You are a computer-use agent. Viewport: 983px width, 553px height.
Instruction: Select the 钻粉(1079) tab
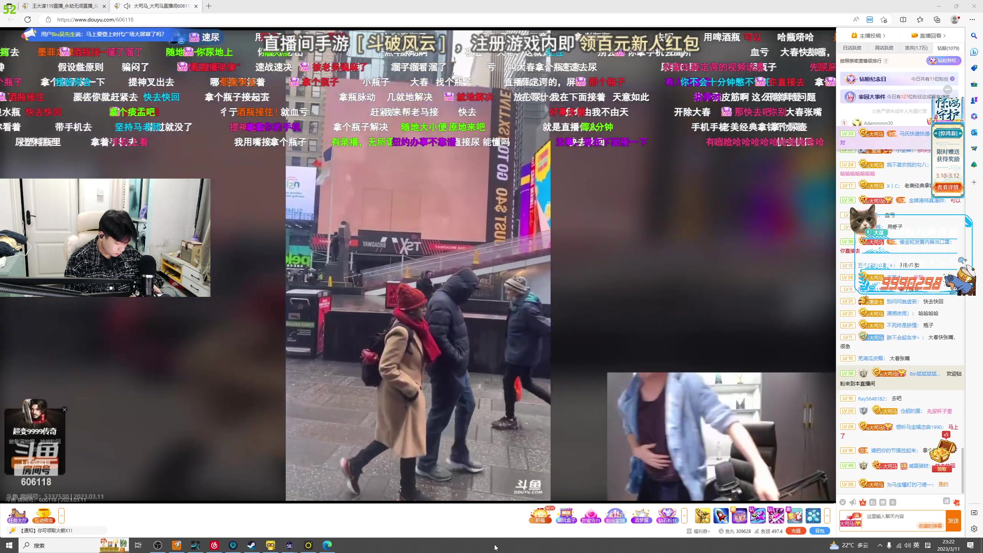(948, 48)
